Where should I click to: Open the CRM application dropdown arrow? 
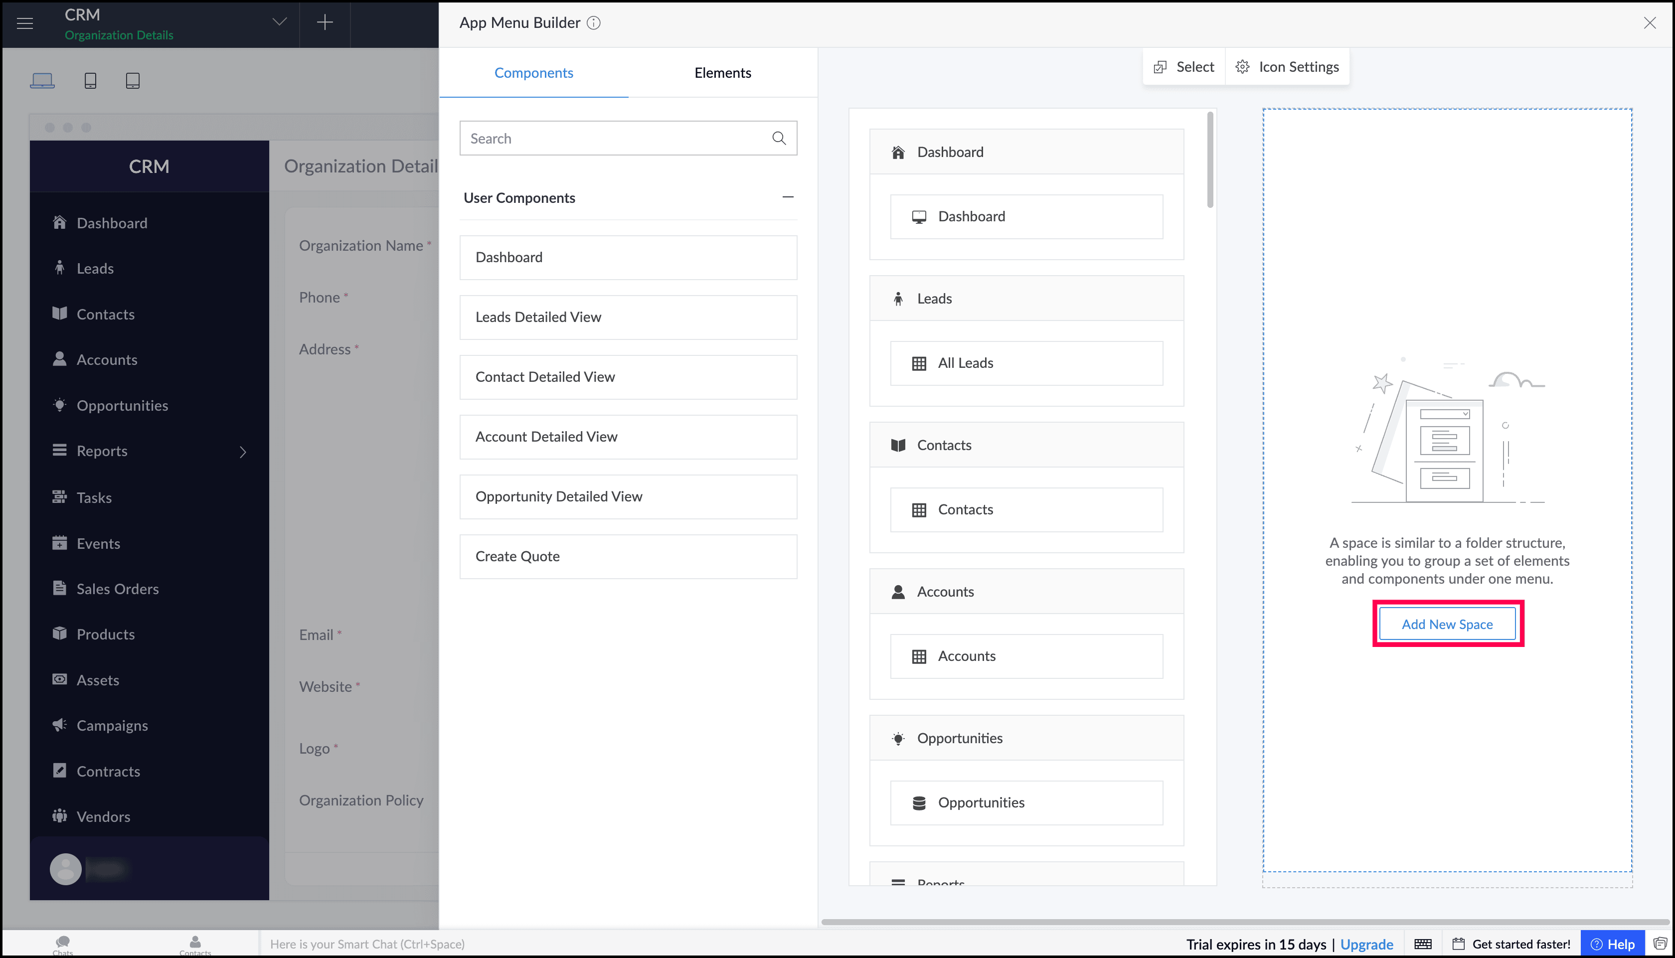coord(280,22)
